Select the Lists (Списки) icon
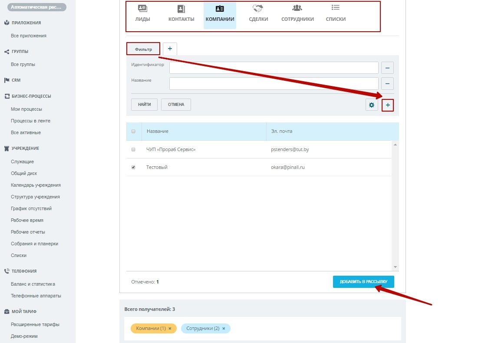Screen dimensions: 498x343 tap(335, 8)
